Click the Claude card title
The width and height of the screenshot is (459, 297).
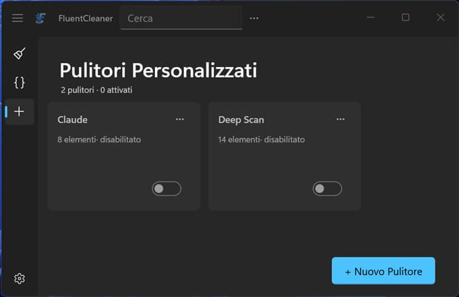(x=73, y=120)
